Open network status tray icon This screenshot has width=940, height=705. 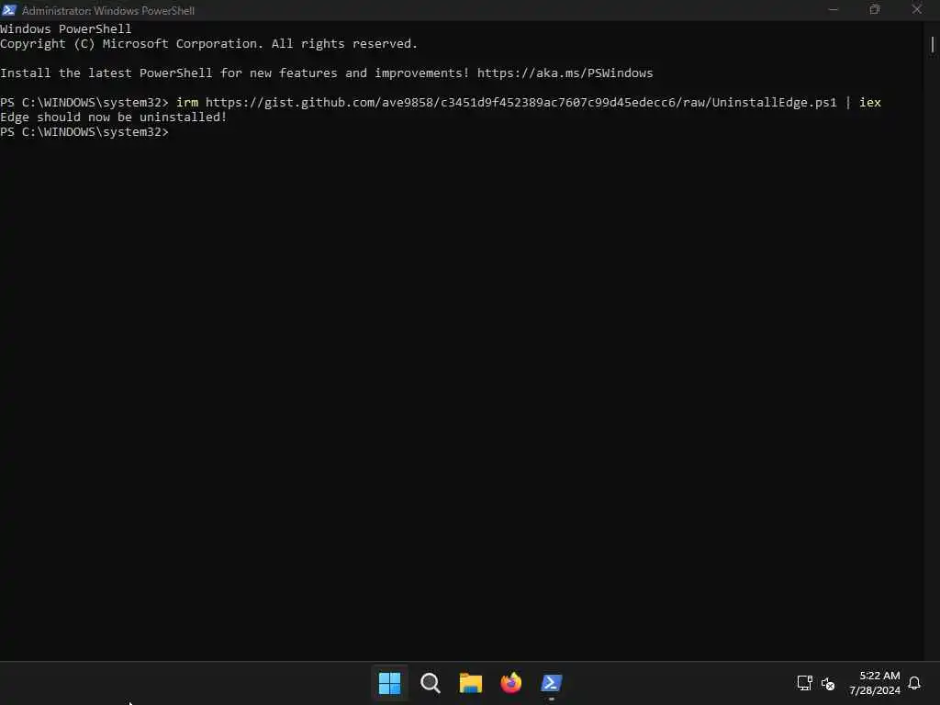(x=804, y=683)
